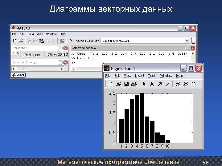The image size is (222, 166).
Task: Click New Figure icon in Figure window toolbar
Action: pyautogui.click(x=111, y=84)
